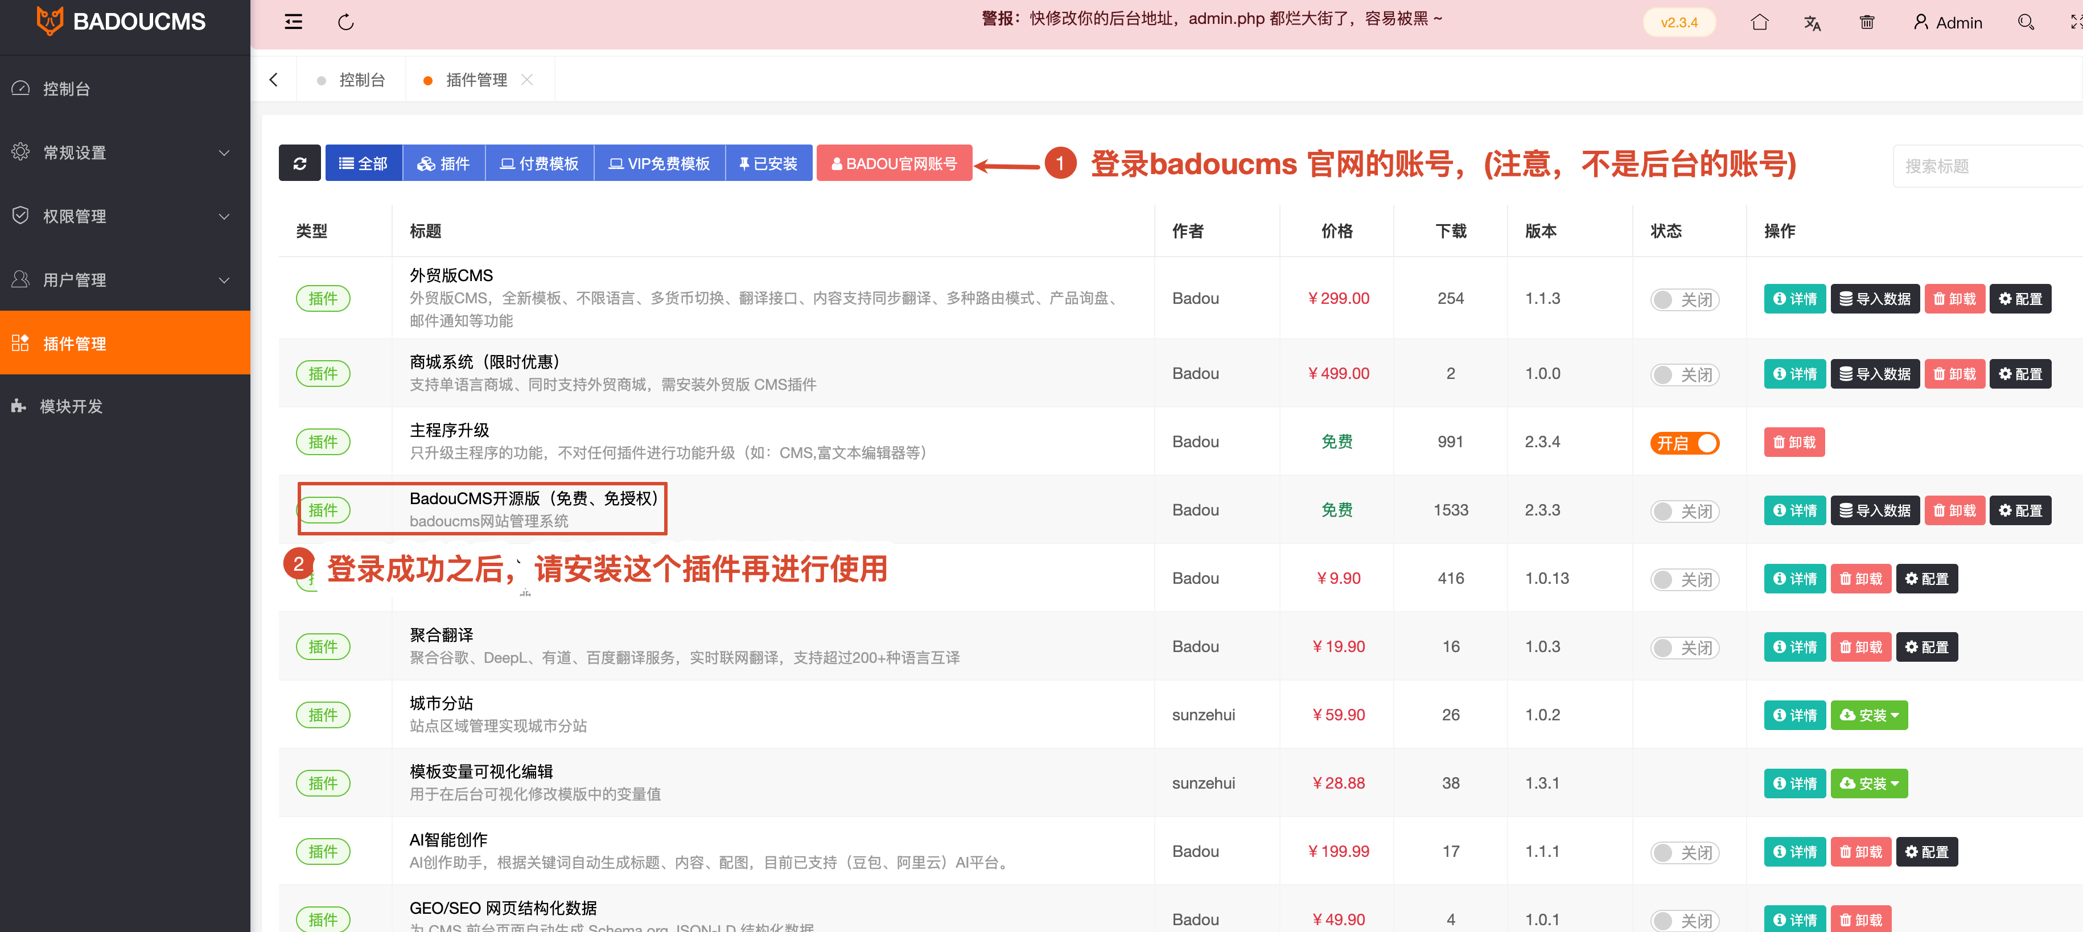
Task: Toggle status switch for AI智能创作
Action: (1685, 853)
